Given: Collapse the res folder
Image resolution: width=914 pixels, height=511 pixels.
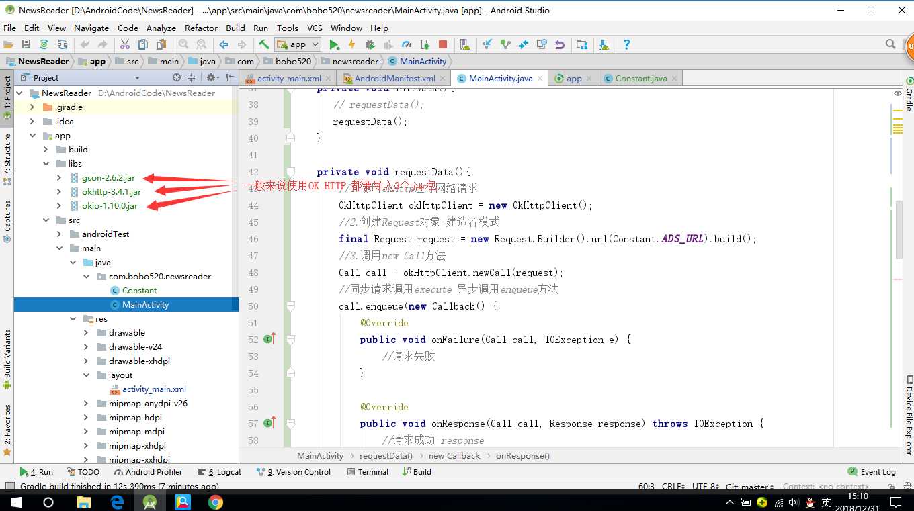Looking at the screenshot, I should (x=73, y=319).
